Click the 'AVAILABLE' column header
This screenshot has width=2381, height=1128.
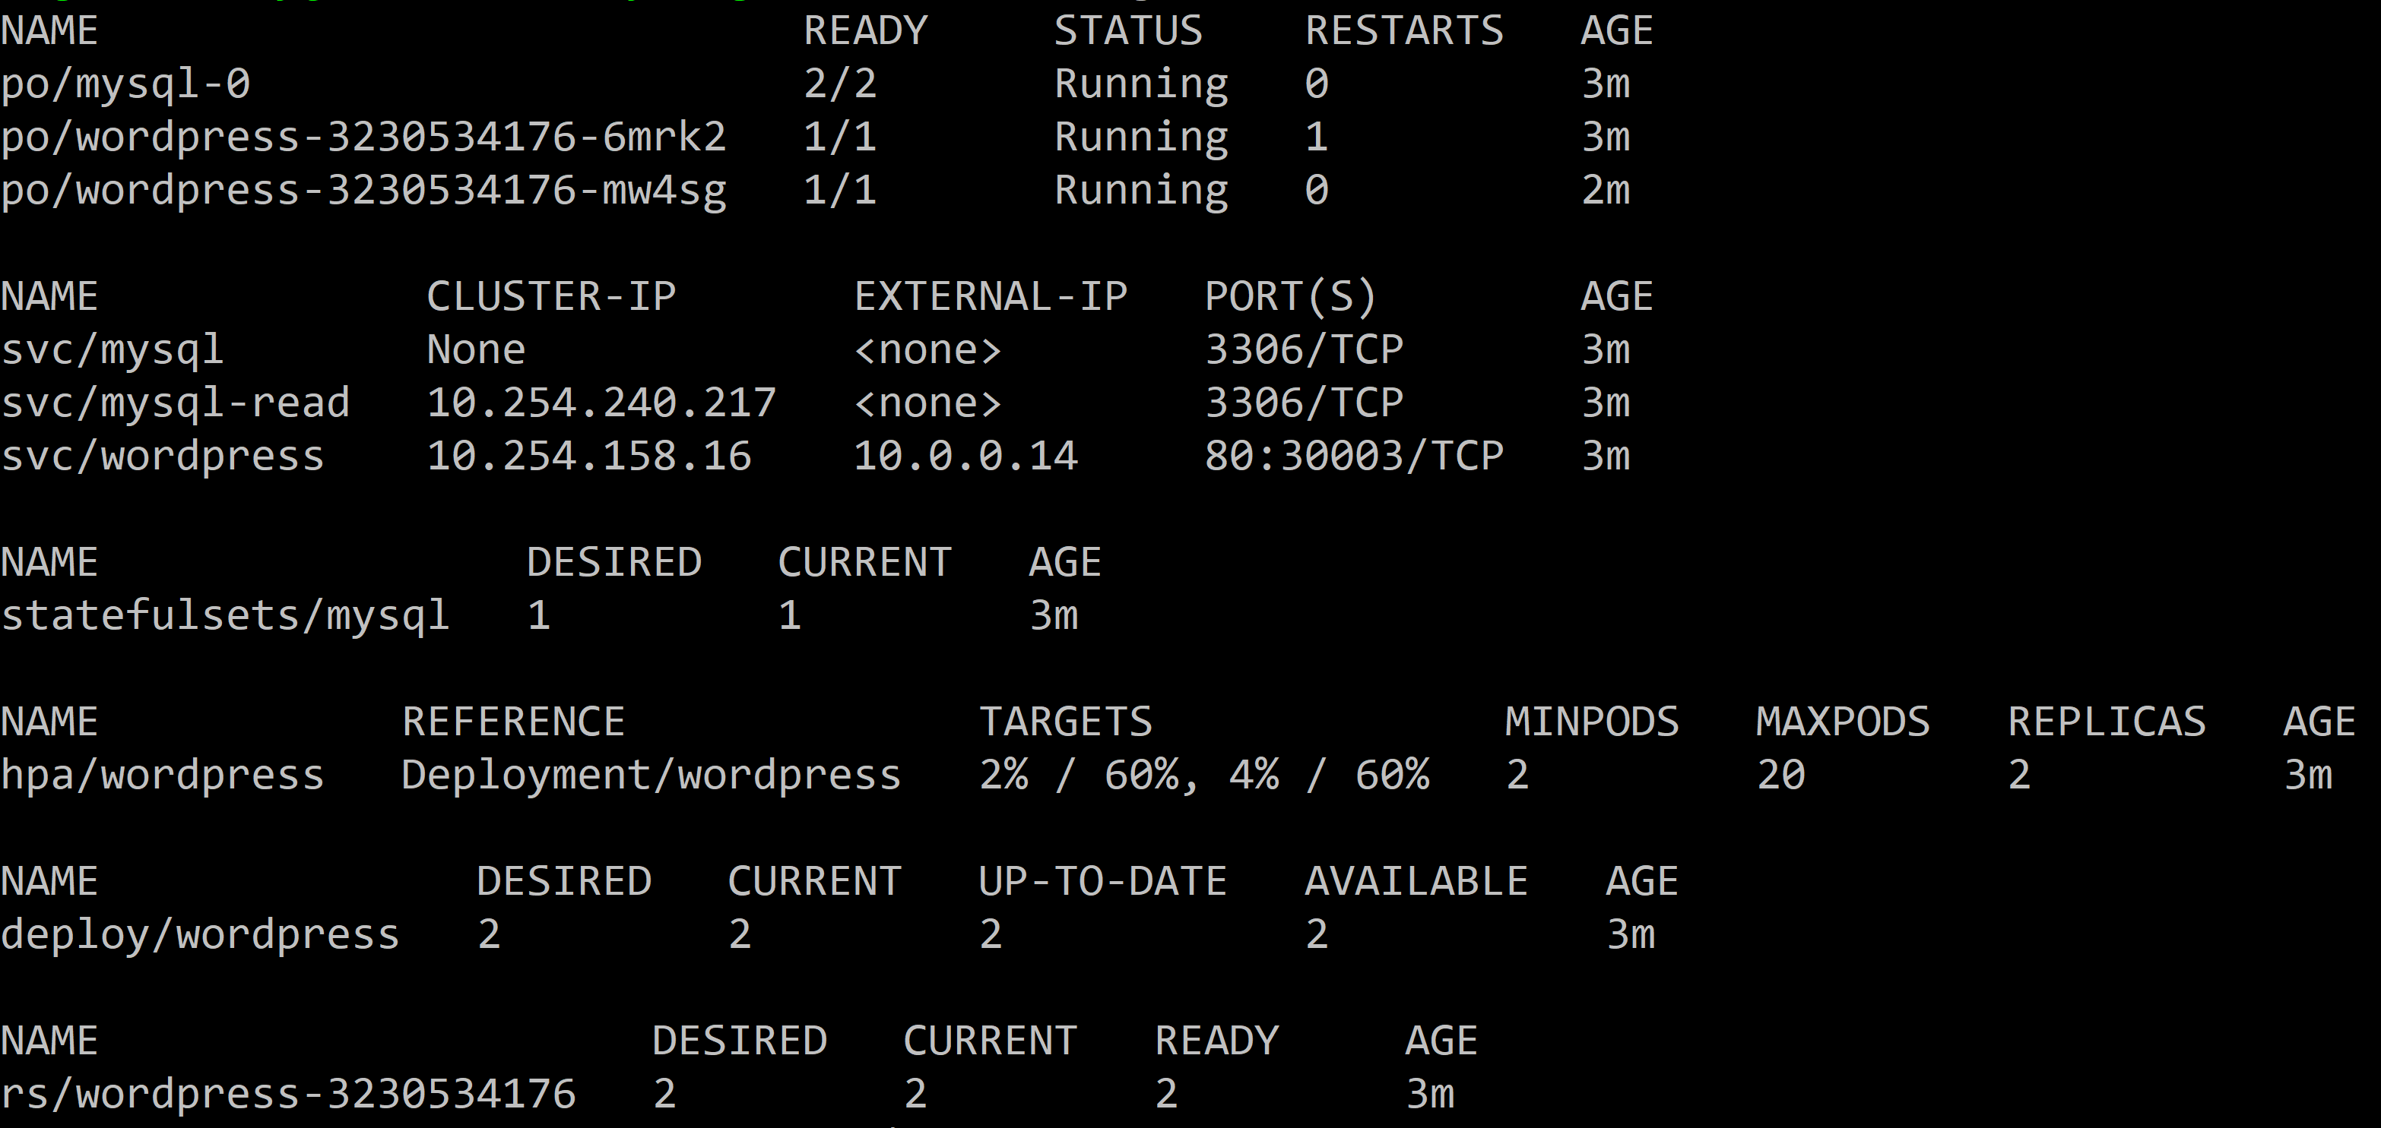1416,881
